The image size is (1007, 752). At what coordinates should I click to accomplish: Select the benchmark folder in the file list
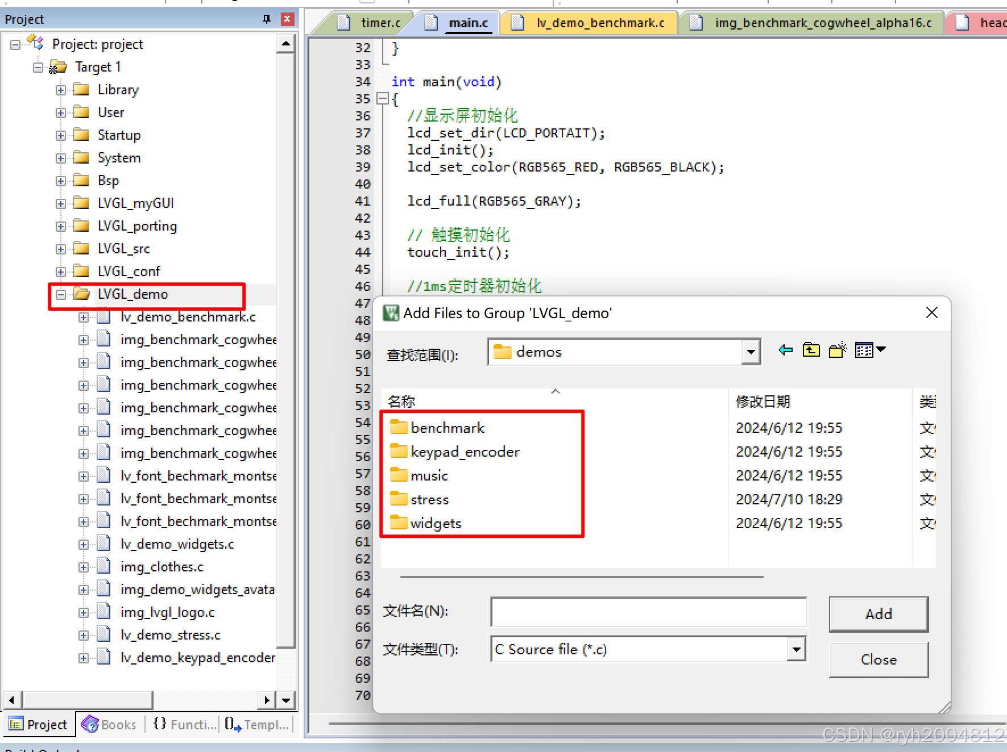pos(447,427)
